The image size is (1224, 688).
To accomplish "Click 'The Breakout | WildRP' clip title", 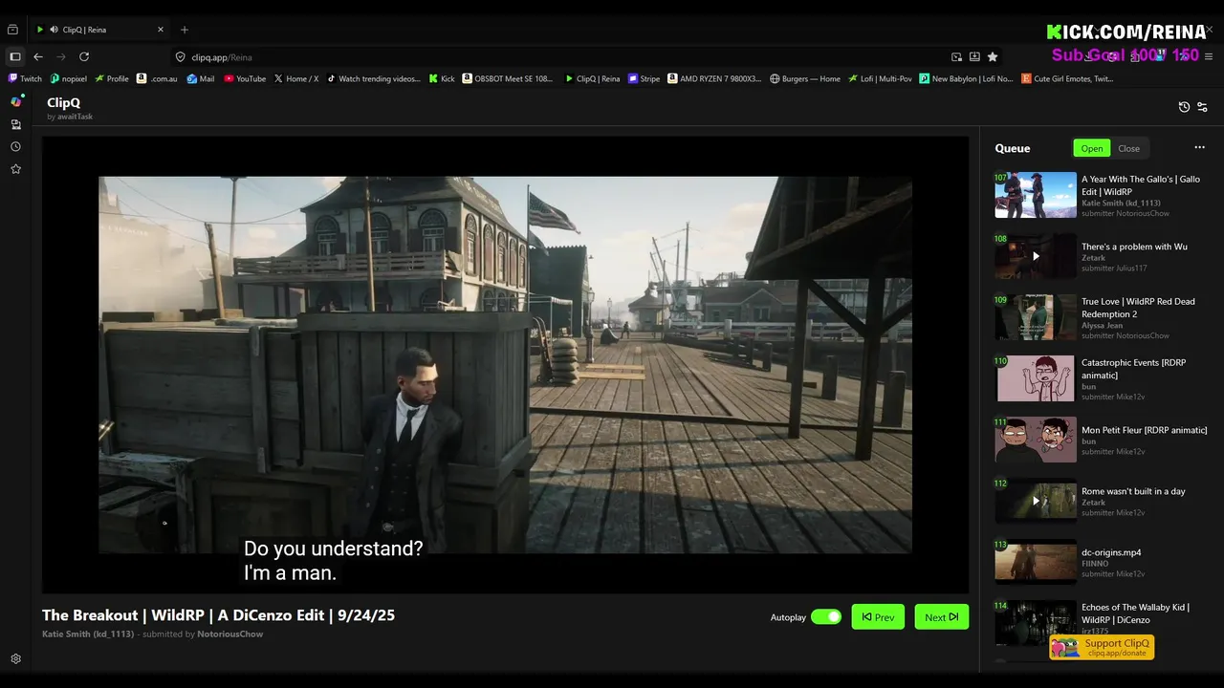I will point(218,615).
